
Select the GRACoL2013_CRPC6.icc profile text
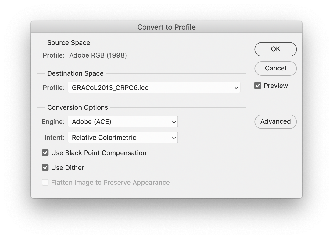(x=109, y=88)
